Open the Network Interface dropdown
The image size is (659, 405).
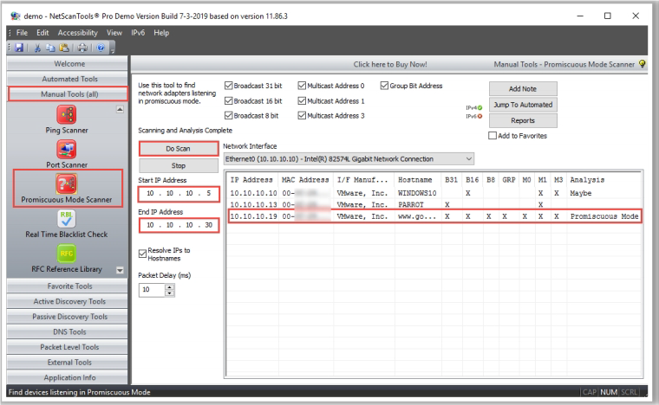(468, 159)
